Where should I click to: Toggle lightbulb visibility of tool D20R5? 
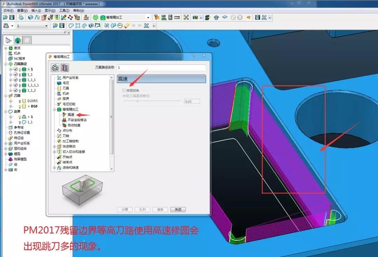pyautogui.click(x=20, y=101)
